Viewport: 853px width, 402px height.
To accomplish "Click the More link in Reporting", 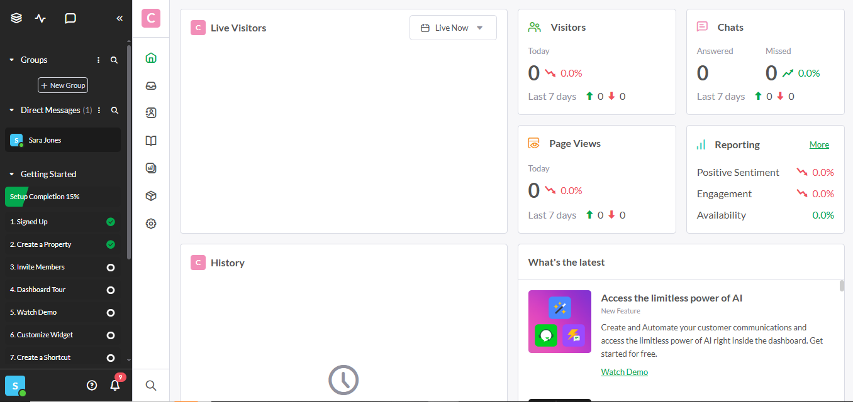I will [819, 144].
